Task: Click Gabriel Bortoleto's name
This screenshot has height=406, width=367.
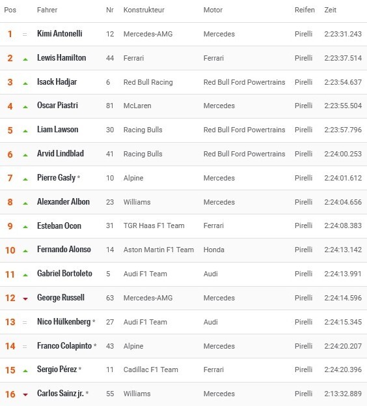Action: click(64, 273)
